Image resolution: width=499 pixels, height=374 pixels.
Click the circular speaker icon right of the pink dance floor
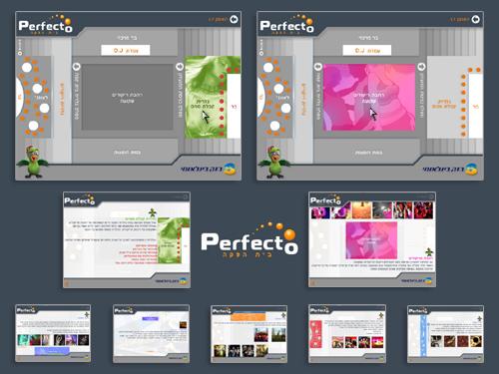coord(421,67)
